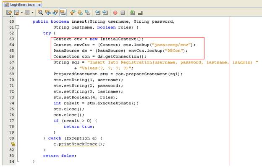Click the "java:comp/env" string literal
Viewport: 262px width, 167px height.
click(171, 45)
